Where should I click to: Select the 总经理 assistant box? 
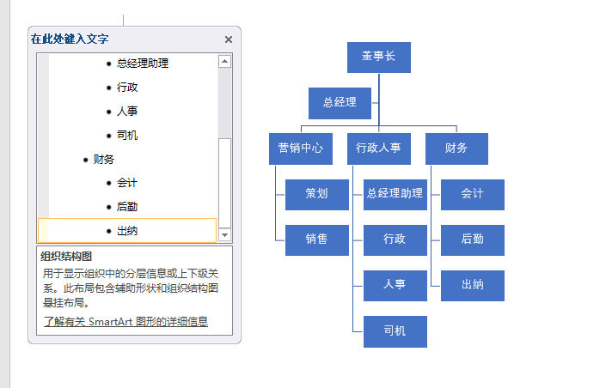pyautogui.click(x=340, y=103)
